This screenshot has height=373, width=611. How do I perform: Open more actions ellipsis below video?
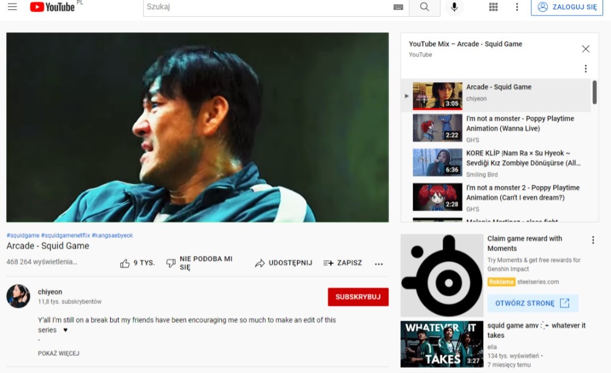pos(379,264)
